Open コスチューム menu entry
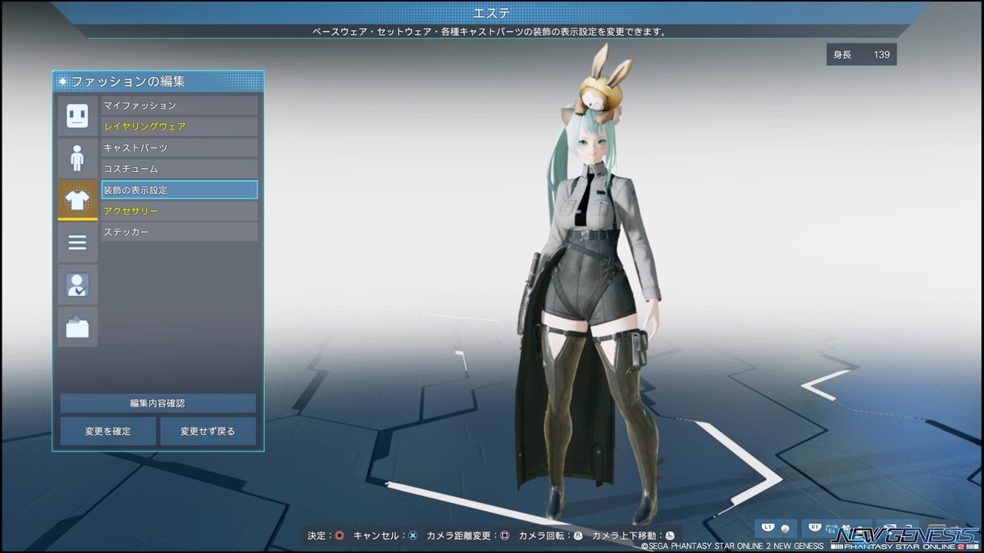Screen dimensions: 984x553 click(179, 169)
